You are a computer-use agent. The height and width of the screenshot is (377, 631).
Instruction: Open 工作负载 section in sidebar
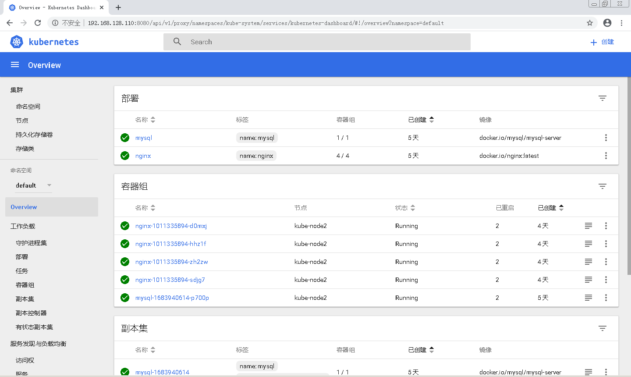tap(23, 226)
